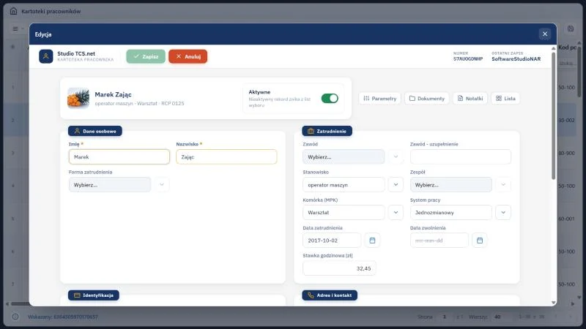Click the Nazwisko input field containing Zając
Image resolution: width=586 pixels, height=329 pixels.
click(226, 157)
